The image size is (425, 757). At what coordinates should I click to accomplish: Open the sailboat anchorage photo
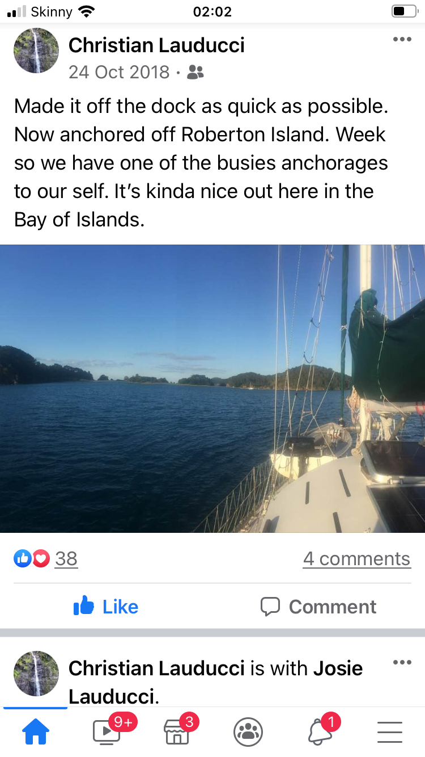[212, 389]
